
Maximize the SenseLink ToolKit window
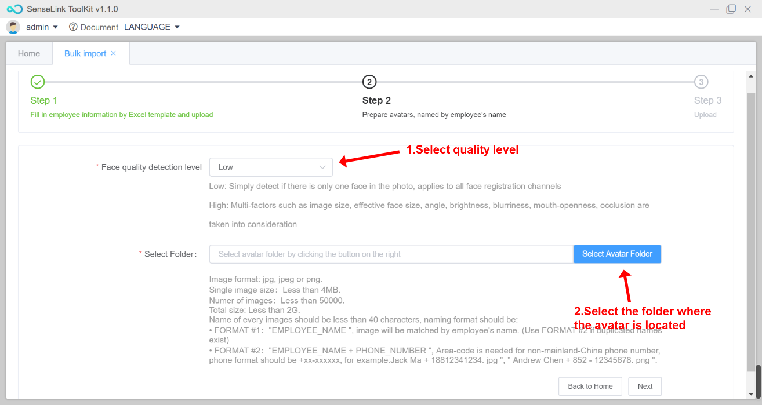[x=731, y=9]
